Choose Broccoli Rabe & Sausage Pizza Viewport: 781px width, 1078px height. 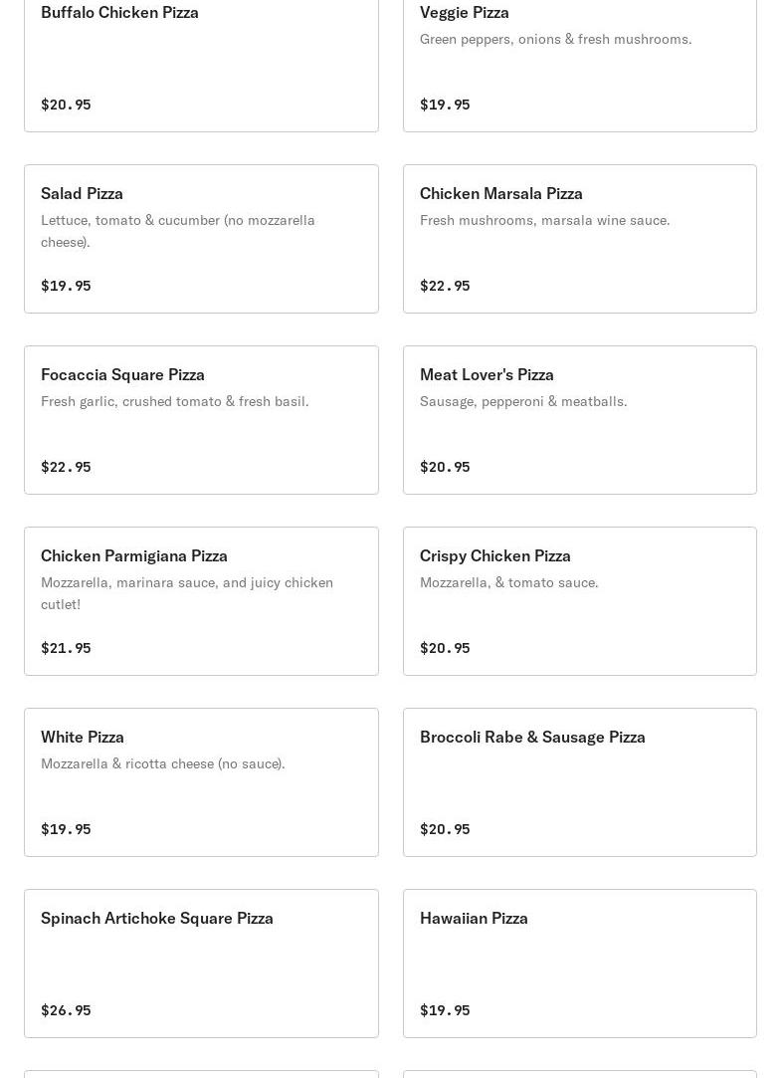(579, 782)
